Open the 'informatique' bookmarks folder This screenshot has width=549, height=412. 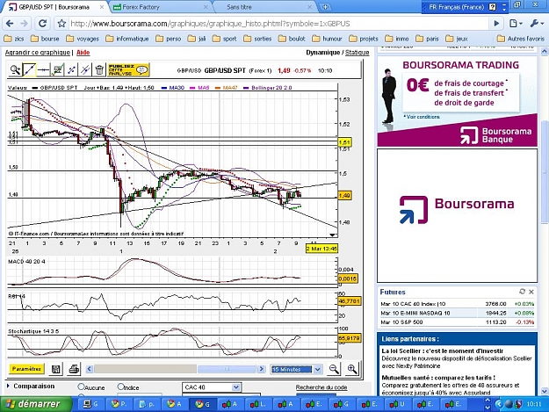tap(127, 39)
